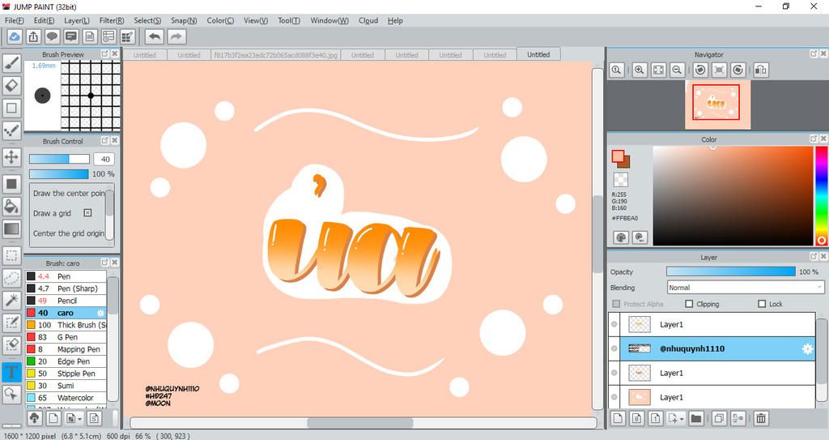Open the Filter menu
829x440 pixels.
pyautogui.click(x=112, y=20)
